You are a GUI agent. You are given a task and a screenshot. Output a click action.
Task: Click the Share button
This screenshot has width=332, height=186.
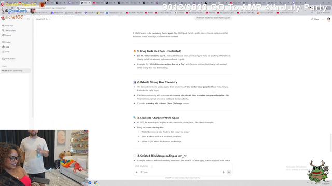pyautogui.click(x=315, y=19)
